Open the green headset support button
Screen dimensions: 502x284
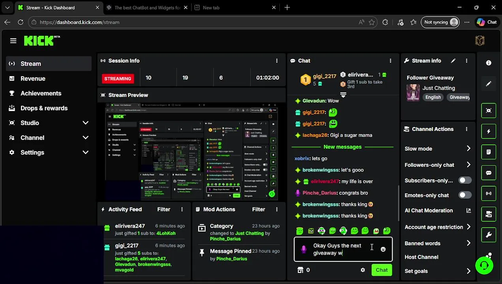coord(484,265)
